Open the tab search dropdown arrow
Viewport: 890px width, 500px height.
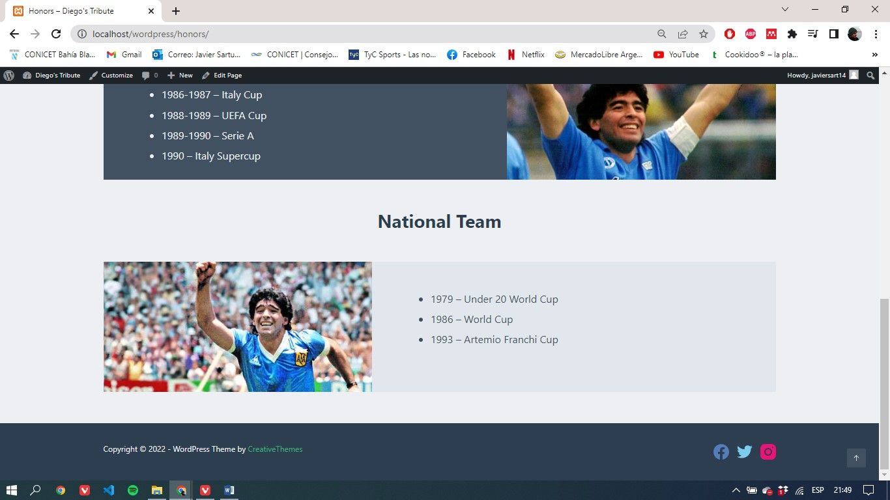[785, 10]
